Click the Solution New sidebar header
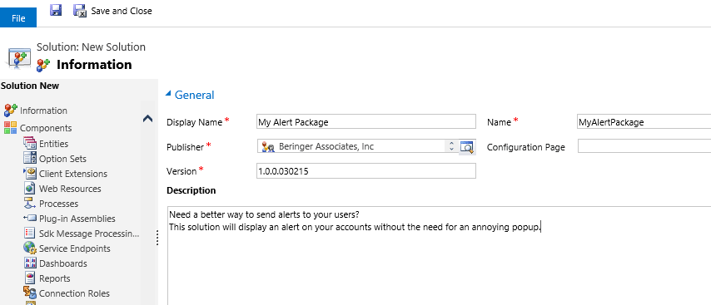 tap(30, 86)
